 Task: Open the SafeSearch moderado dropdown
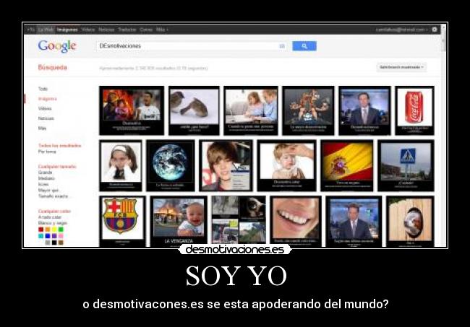coord(401,67)
